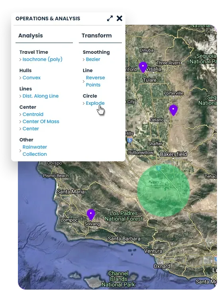Expand the Operations & Analysis panel
The image size is (219, 298).
(110, 18)
